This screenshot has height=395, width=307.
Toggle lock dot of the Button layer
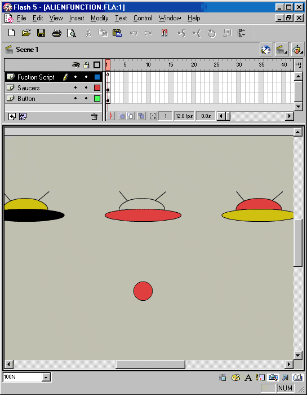pyautogui.click(x=86, y=99)
